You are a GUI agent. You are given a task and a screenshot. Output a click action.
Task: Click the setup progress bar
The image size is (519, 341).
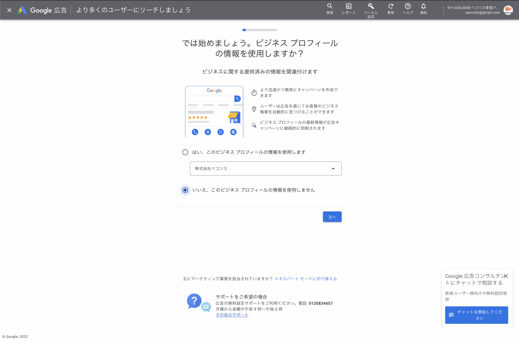[x=260, y=30]
